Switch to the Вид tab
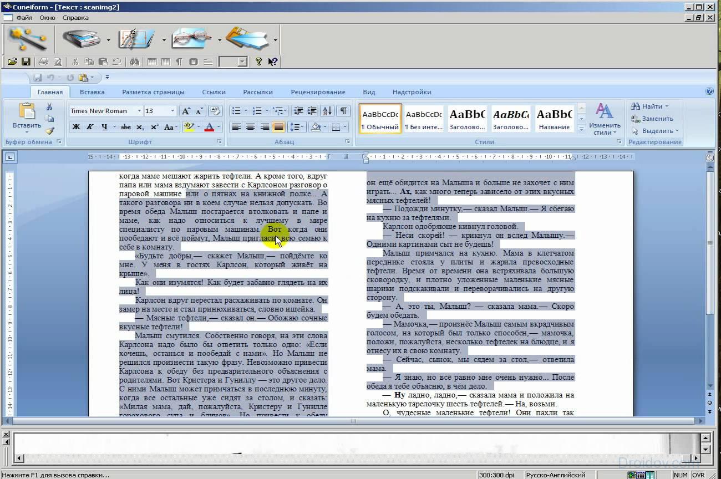This screenshot has width=721, height=479. (x=369, y=92)
